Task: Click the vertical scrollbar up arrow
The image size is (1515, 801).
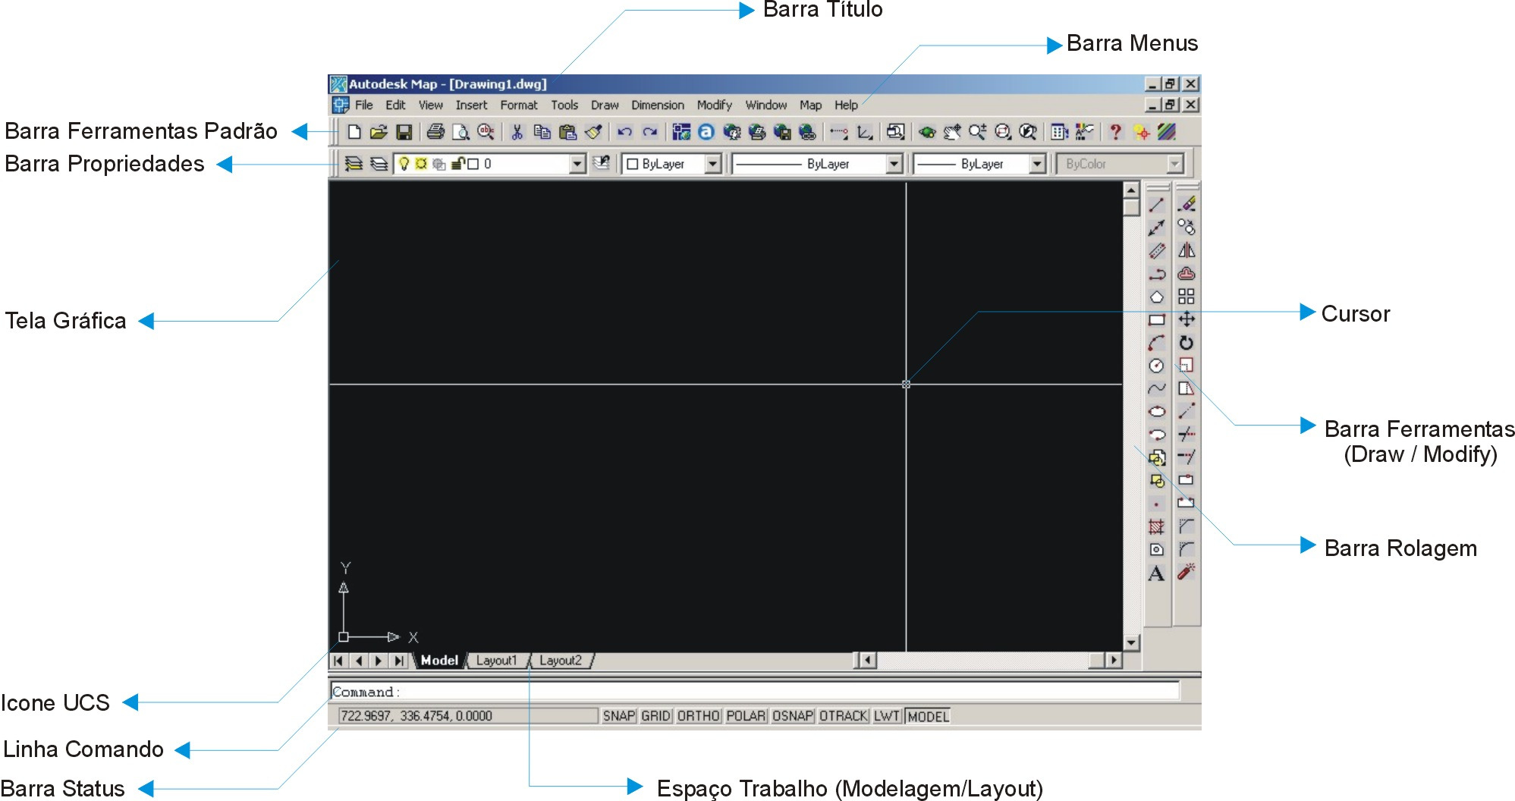Action: coord(1131,190)
